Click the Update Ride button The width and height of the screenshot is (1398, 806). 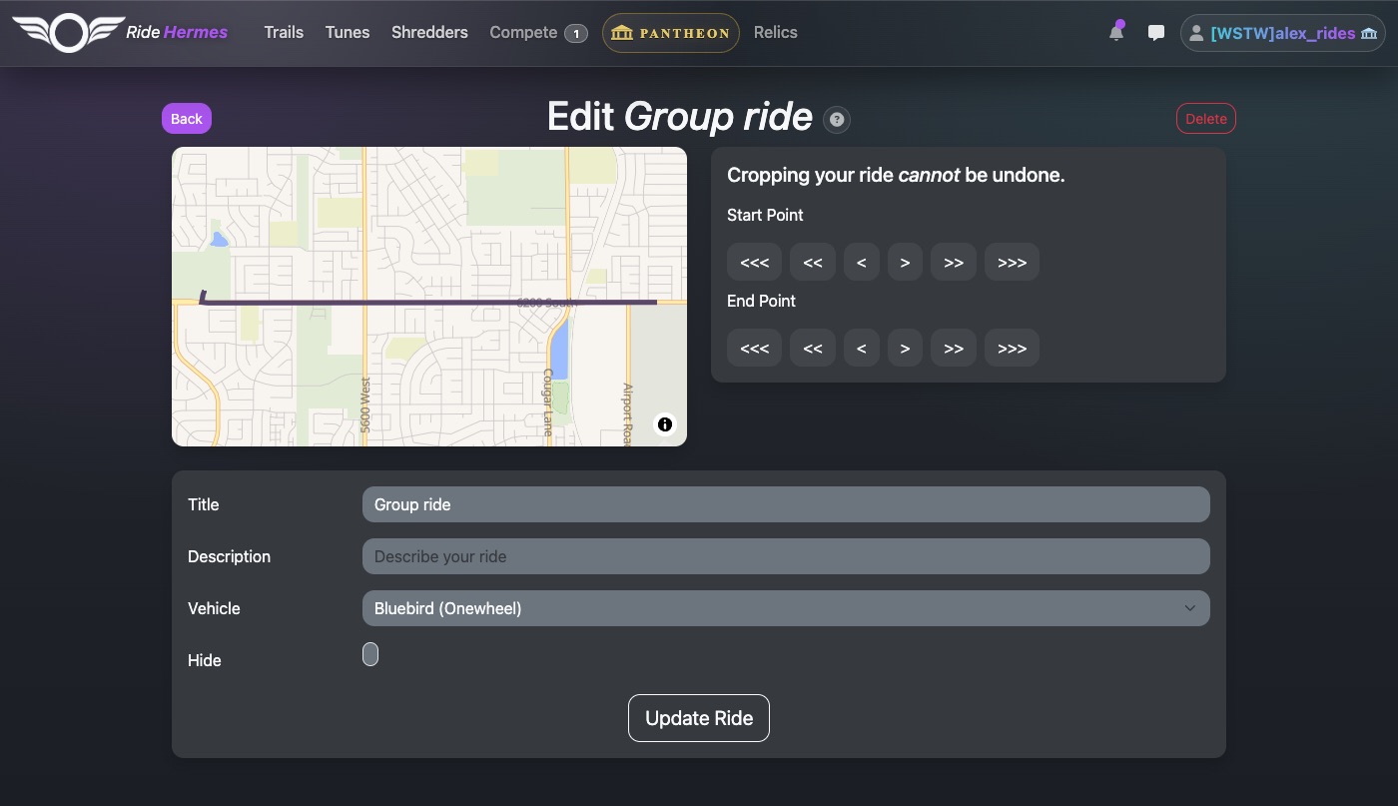click(x=699, y=718)
